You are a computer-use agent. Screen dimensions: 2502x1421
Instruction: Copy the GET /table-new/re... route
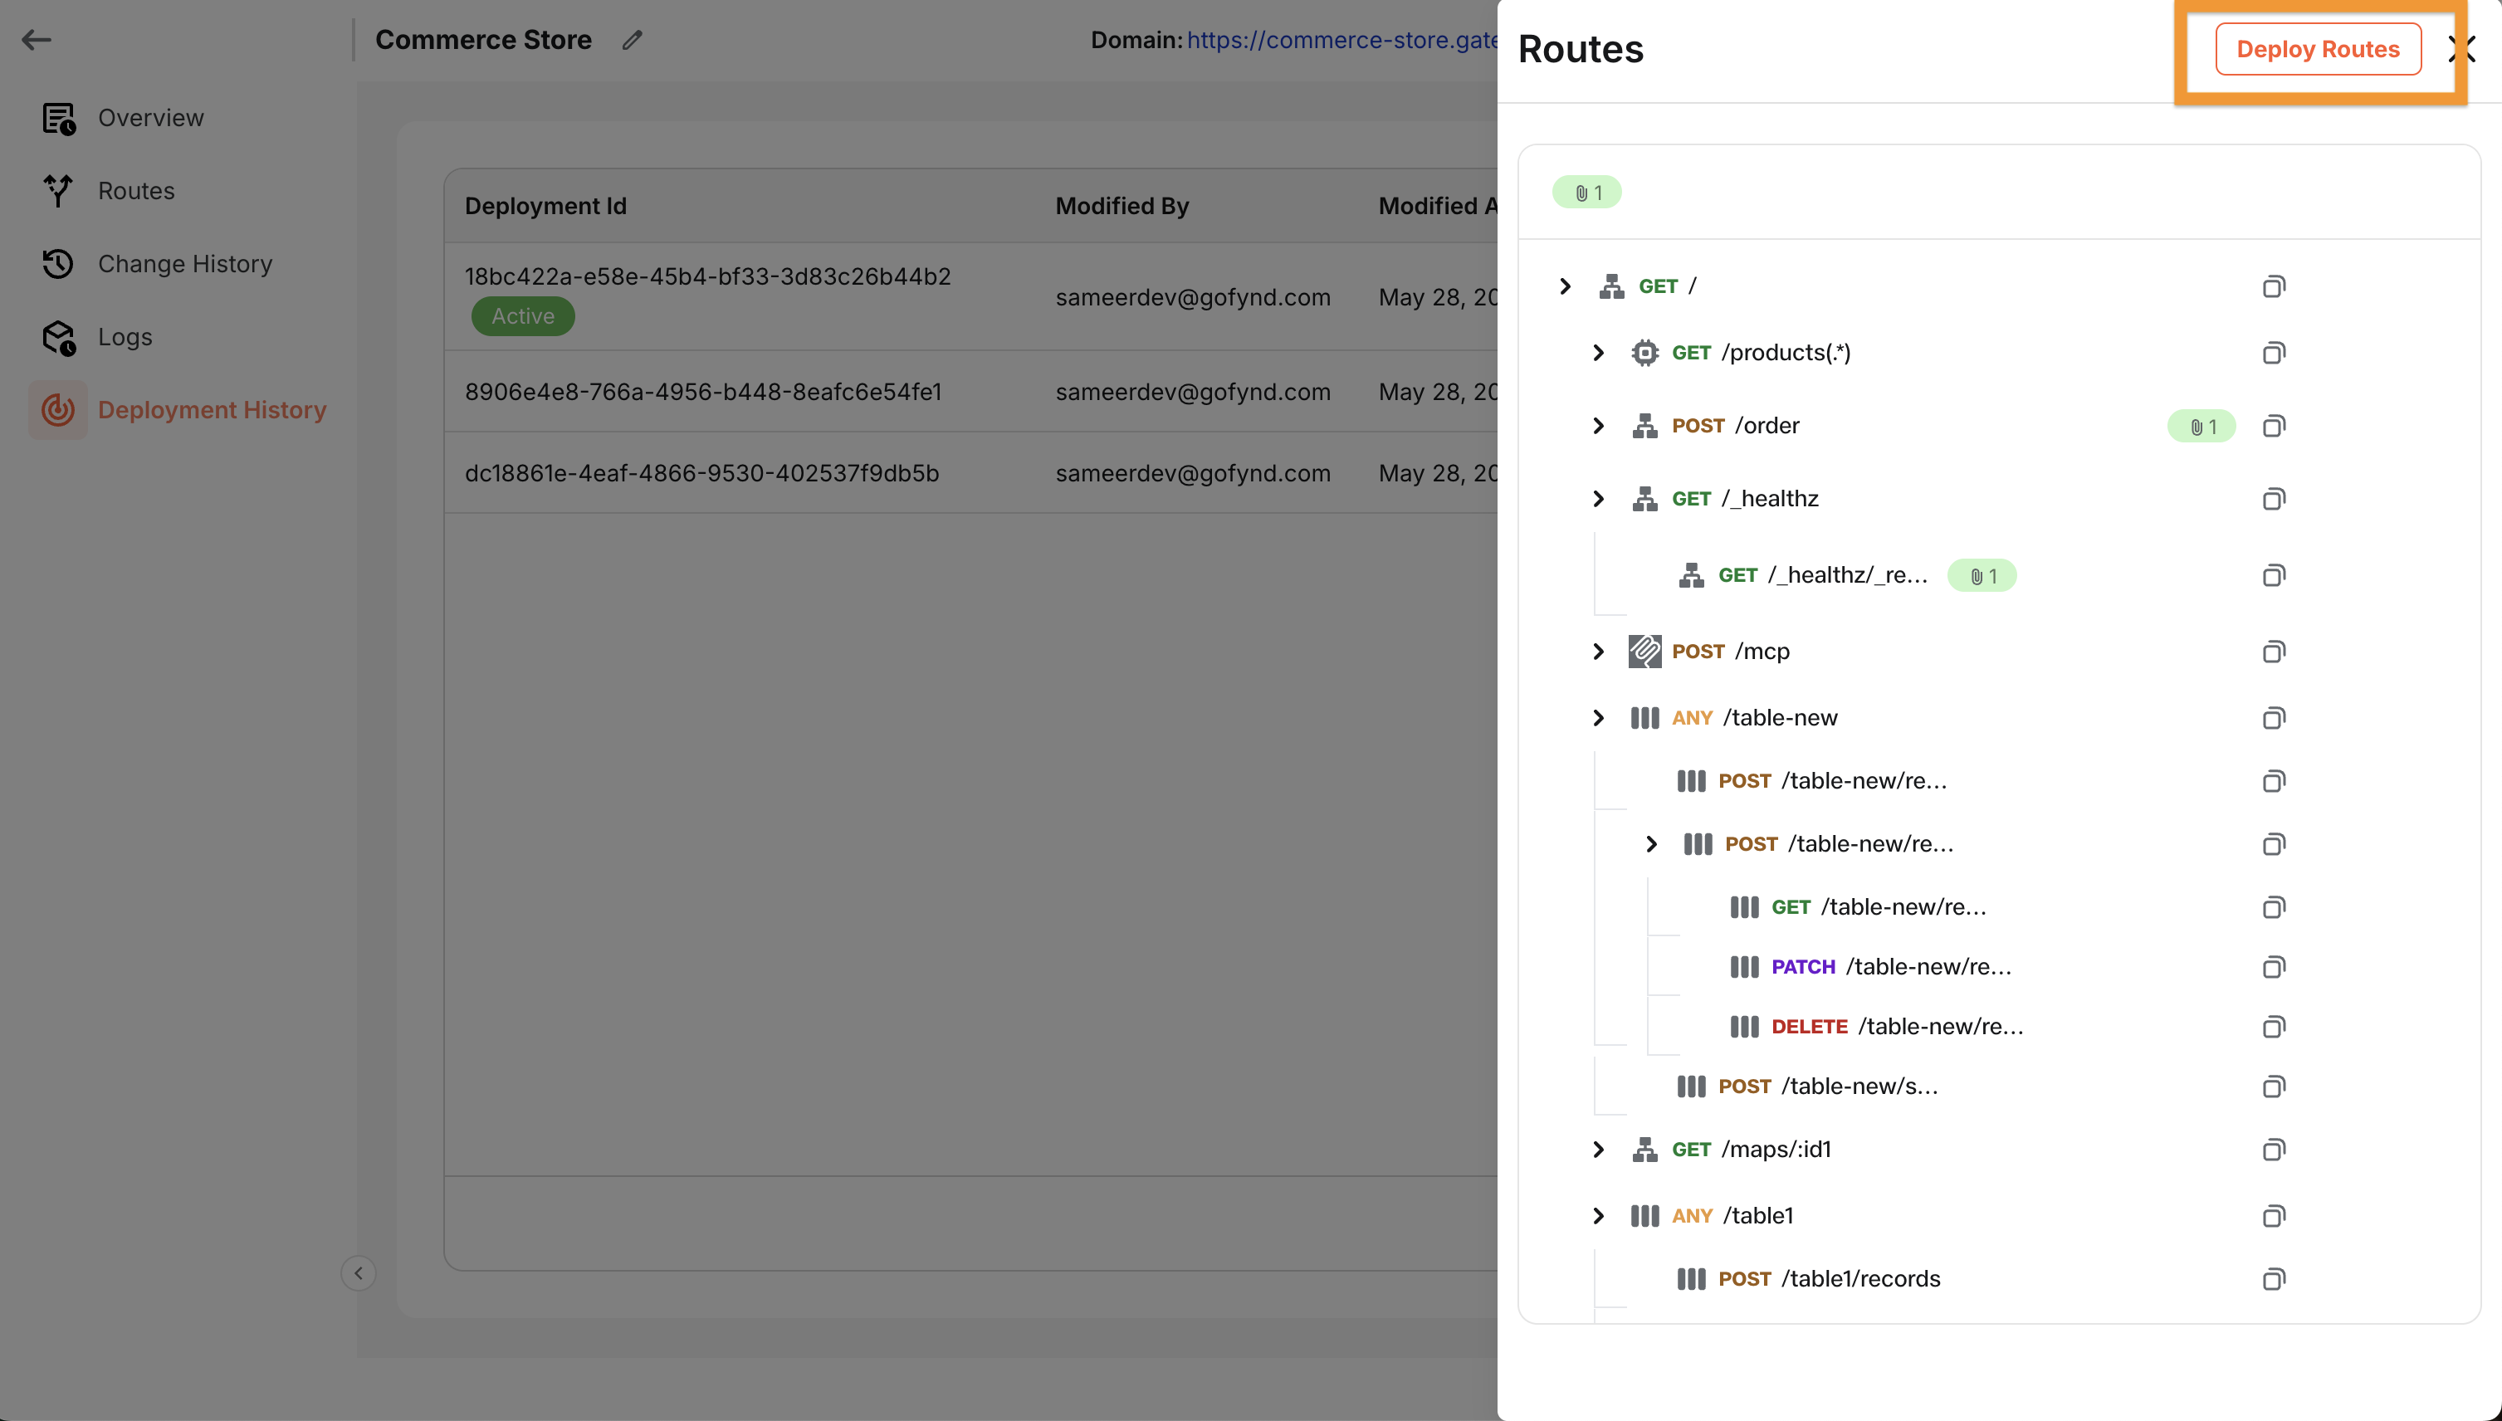pyautogui.click(x=2274, y=906)
